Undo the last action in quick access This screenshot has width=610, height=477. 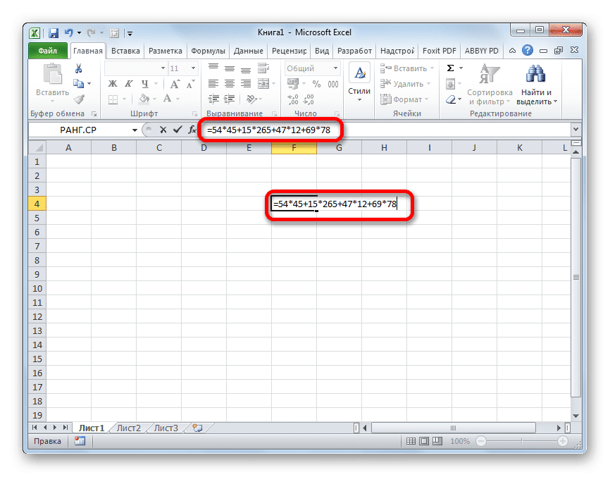tap(69, 33)
